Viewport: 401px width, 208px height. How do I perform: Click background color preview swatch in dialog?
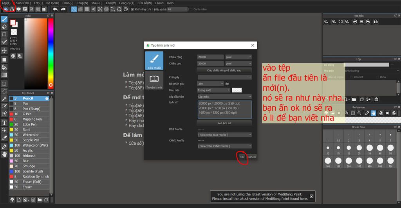tap(237, 90)
